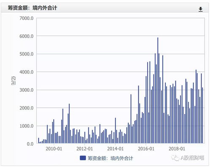Click the y-axis label 2000.0

point(27,108)
